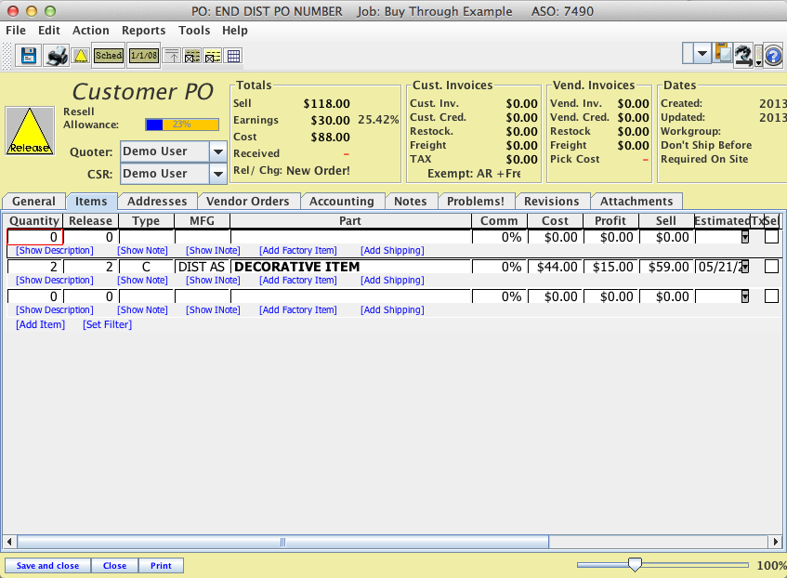The height and width of the screenshot is (578, 787).
Task: Toggle the Sel checkbox in the last item row
Action: 771,296
